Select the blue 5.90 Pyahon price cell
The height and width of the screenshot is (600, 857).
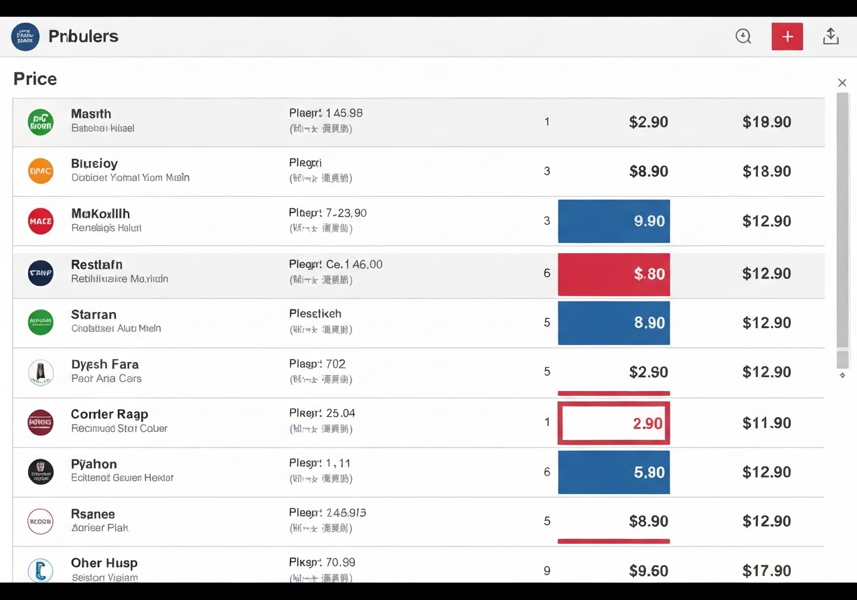614,472
